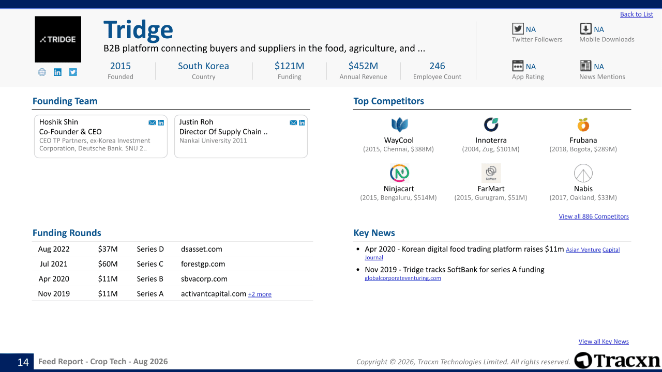Click Funding Rounds section heading
Image resolution: width=662 pixels, height=372 pixels.
[67, 233]
